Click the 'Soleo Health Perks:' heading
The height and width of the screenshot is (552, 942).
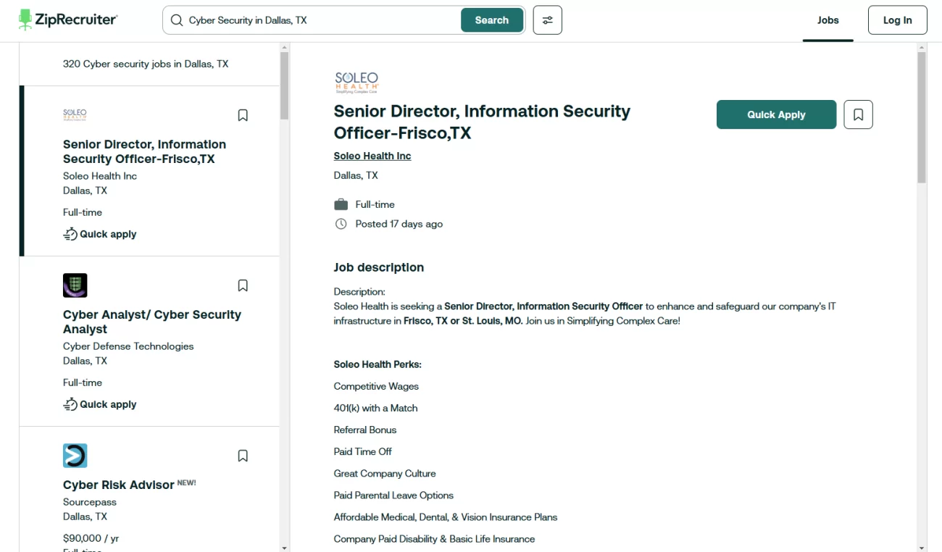click(378, 364)
